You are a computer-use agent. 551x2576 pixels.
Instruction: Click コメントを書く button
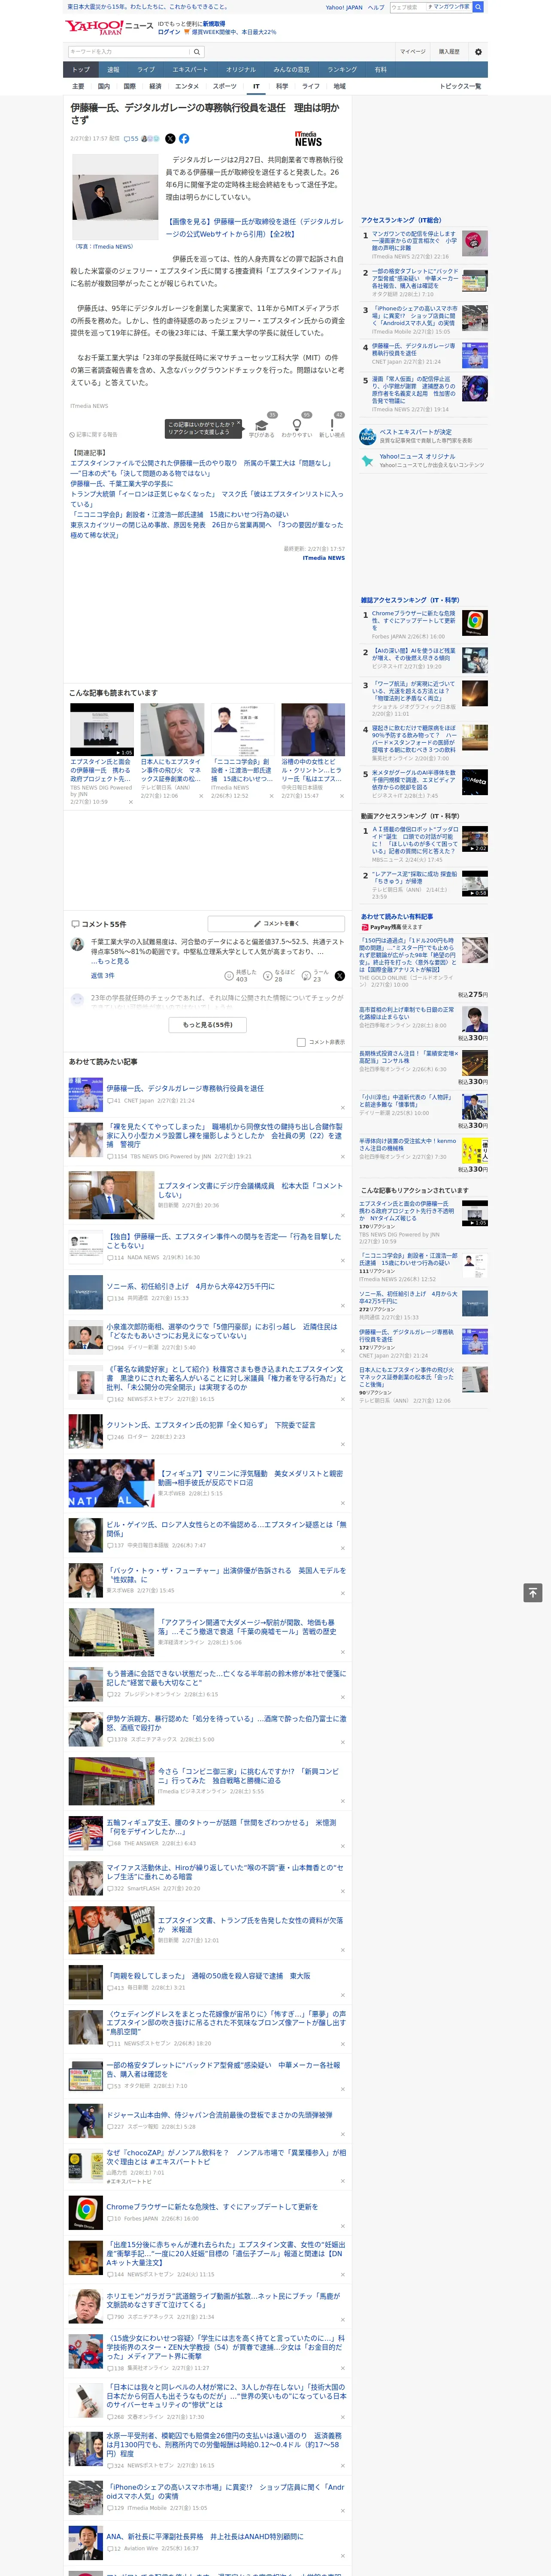tap(276, 923)
